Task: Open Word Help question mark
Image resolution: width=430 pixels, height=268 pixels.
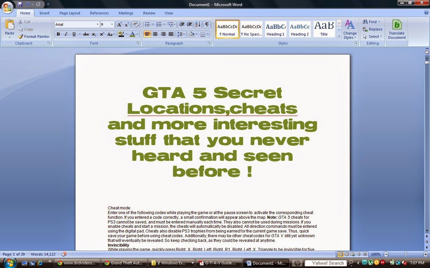Action: tap(426, 13)
